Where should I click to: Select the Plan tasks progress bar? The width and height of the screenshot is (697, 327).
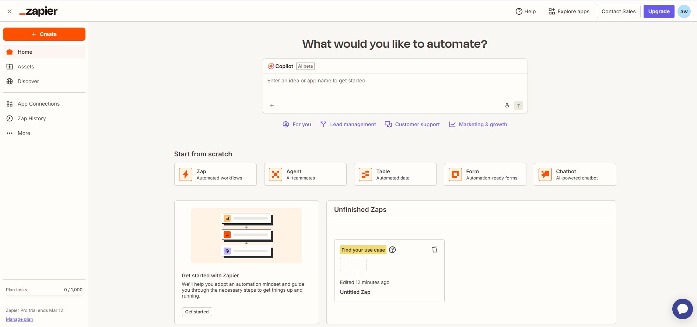pos(44,296)
